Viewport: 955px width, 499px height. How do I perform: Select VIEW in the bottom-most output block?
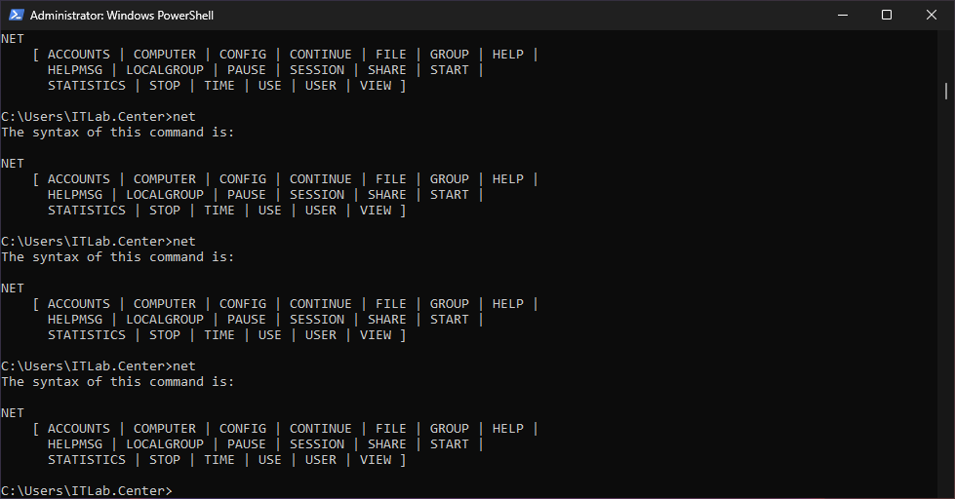tap(376, 459)
